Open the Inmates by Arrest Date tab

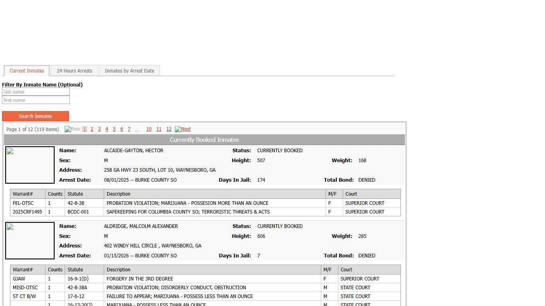pyautogui.click(x=129, y=71)
